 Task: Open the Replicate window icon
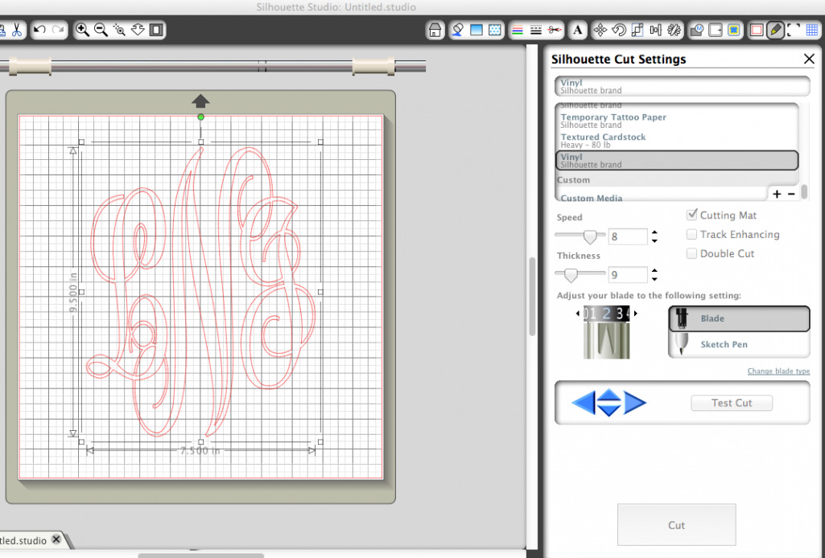pyautogui.click(x=674, y=30)
